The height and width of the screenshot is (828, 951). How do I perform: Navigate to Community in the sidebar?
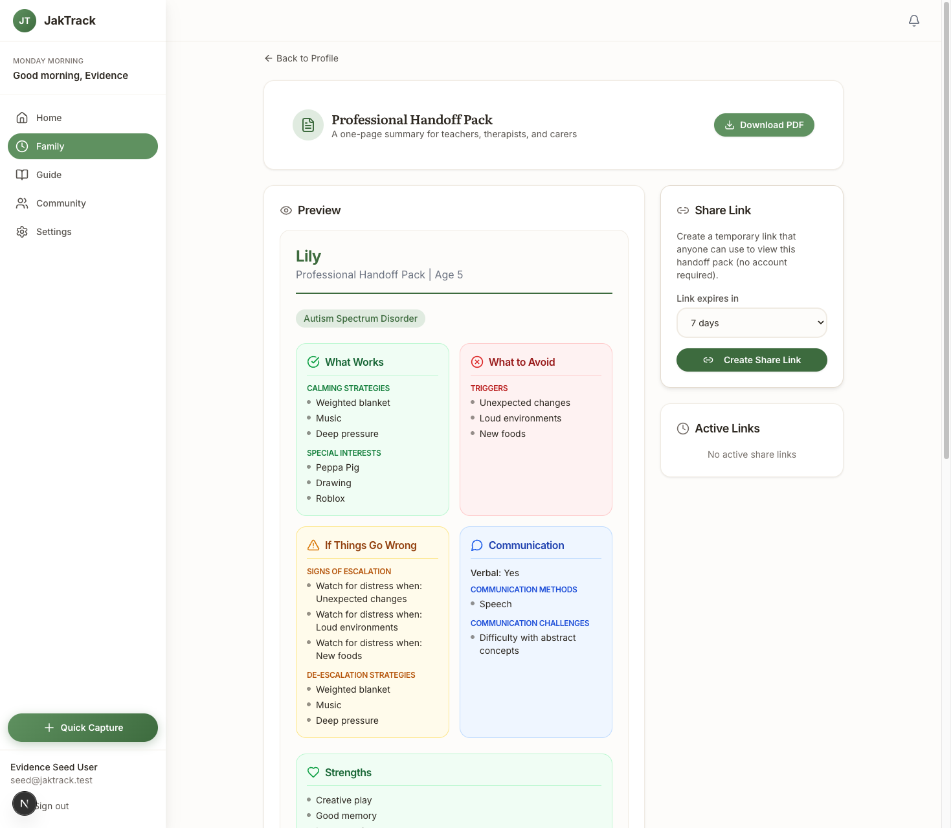(61, 203)
